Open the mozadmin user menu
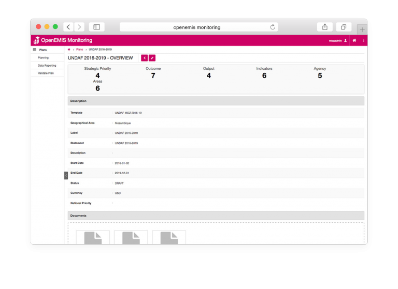 338,40
